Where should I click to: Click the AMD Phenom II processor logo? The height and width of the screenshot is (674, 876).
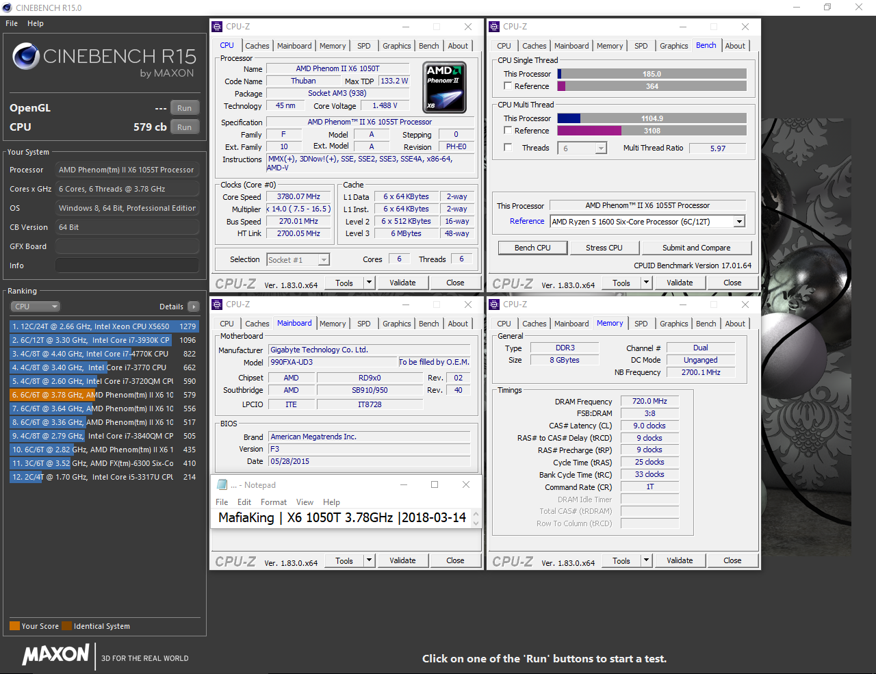coord(445,88)
